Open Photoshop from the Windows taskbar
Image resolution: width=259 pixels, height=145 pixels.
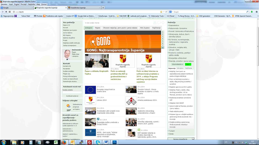114,142
